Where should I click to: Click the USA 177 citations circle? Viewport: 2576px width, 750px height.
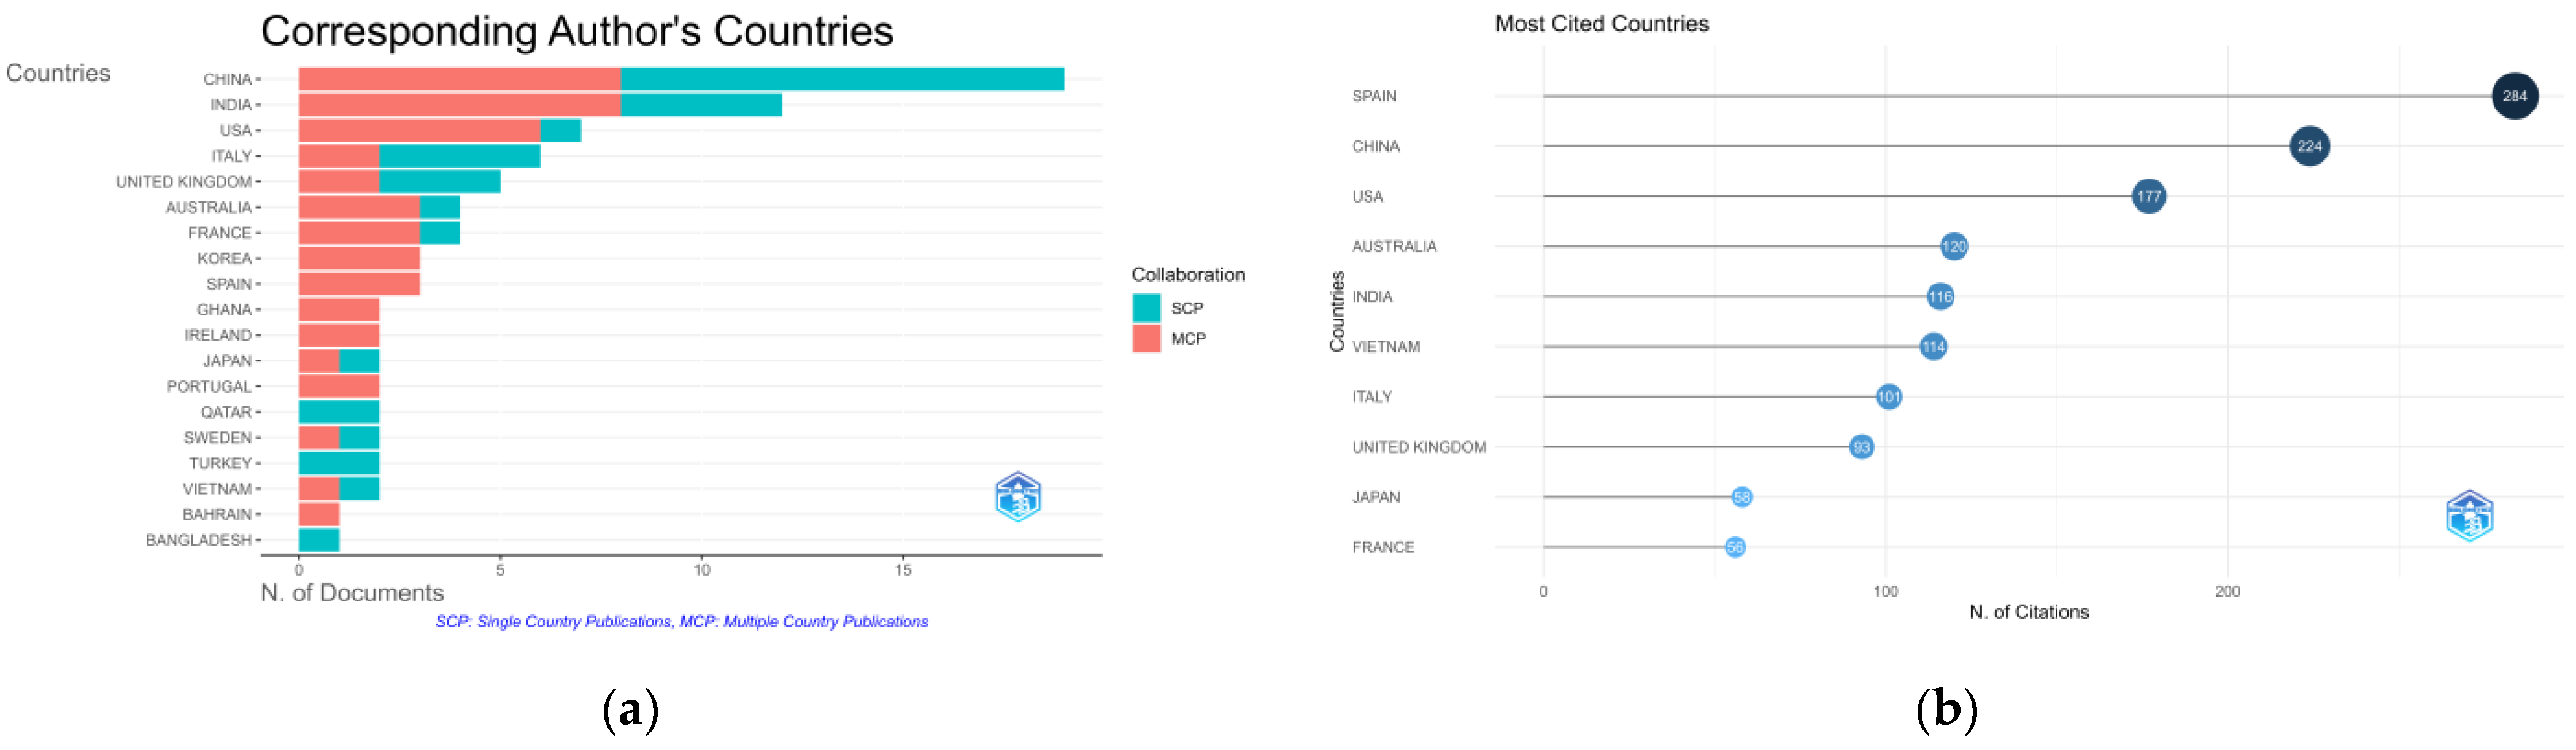coord(2148,196)
